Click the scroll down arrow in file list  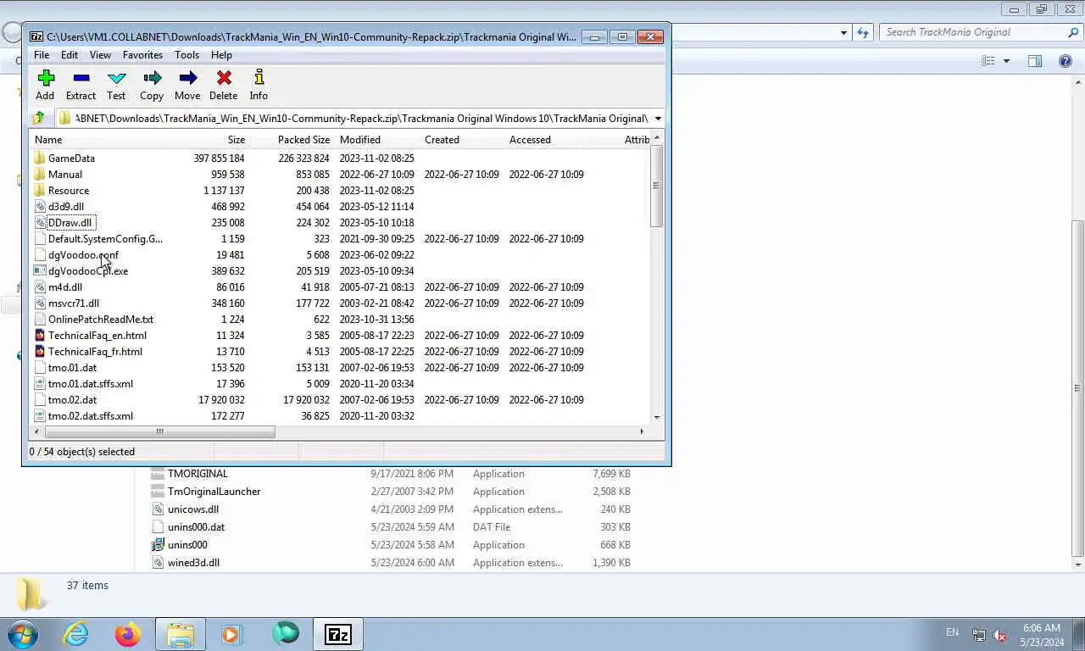coord(657,417)
